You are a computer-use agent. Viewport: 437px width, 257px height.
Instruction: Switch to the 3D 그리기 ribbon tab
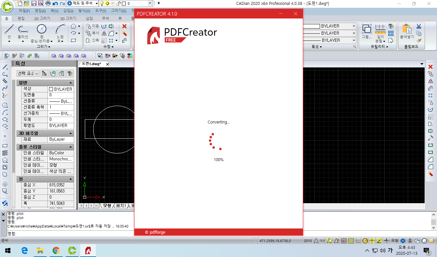(x=68, y=18)
